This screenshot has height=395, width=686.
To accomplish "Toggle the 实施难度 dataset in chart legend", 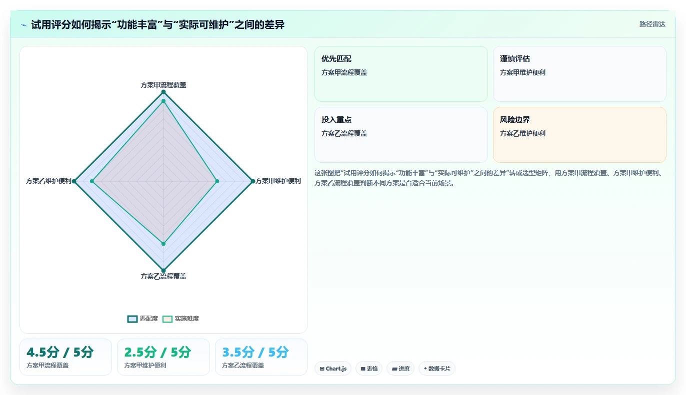I will [x=180, y=319].
